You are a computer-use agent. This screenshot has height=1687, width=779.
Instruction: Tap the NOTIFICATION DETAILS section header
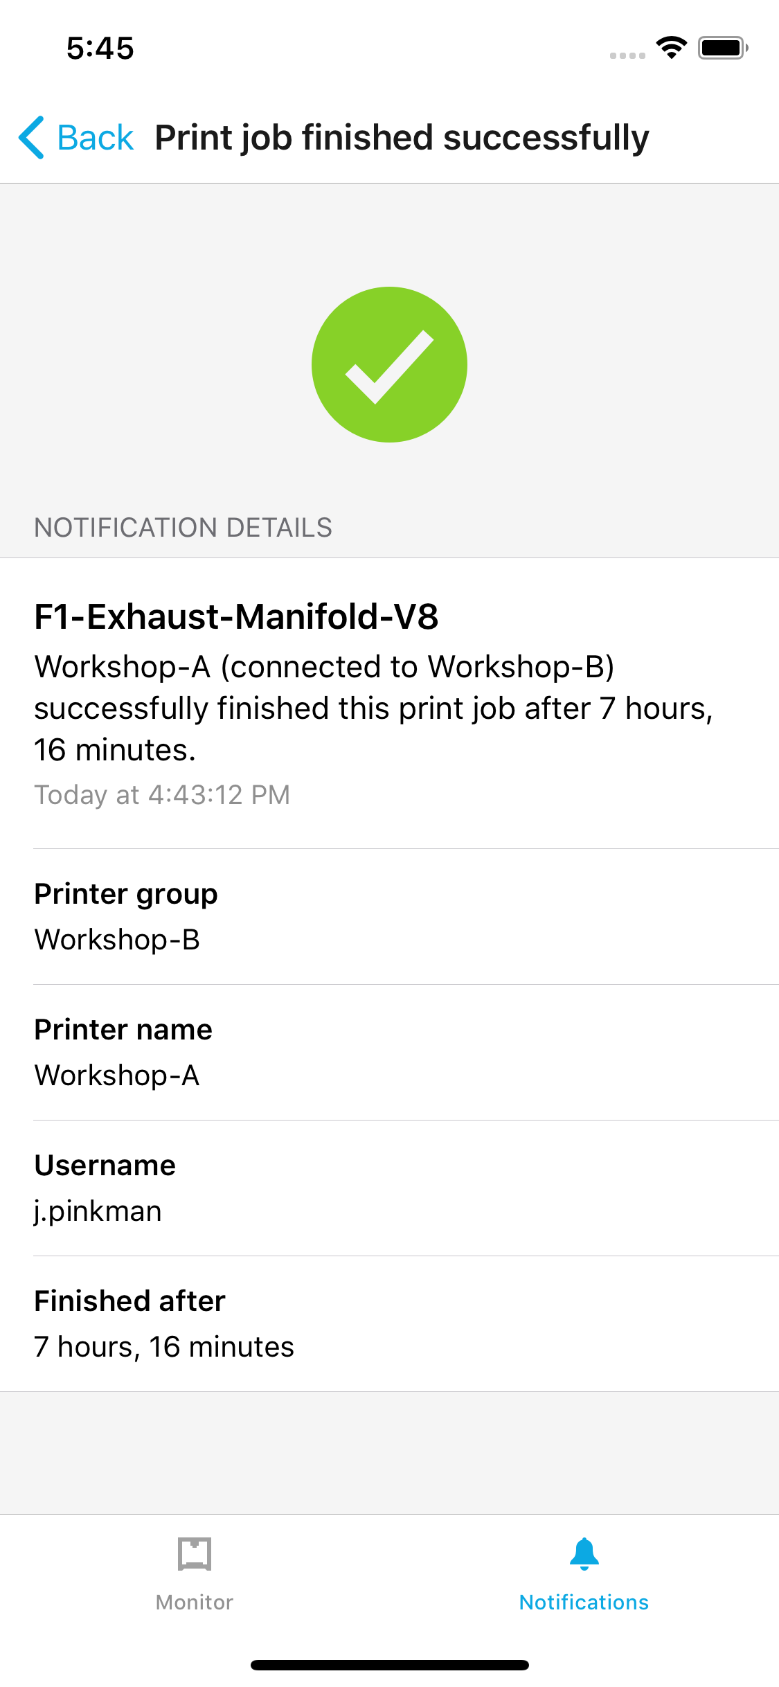pyautogui.click(x=183, y=528)
